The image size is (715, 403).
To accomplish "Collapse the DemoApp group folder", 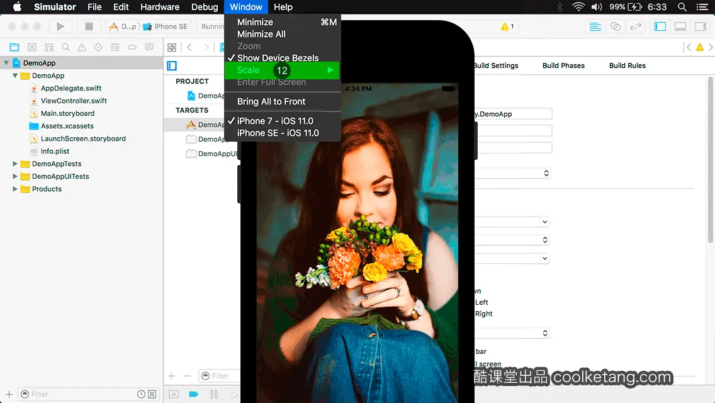I will (x=15, y=76).
